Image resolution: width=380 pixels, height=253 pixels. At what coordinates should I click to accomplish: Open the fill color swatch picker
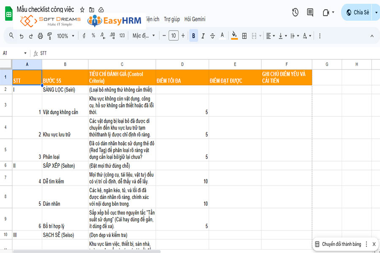(234, 36)
